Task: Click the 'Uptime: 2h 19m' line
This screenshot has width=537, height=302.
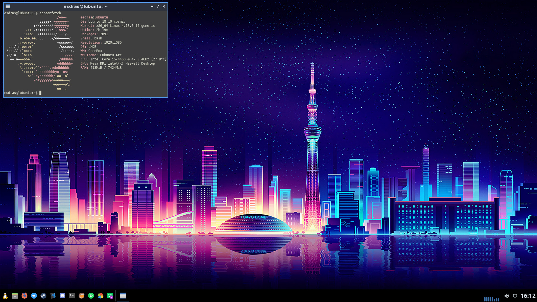Action: [94, 30]
